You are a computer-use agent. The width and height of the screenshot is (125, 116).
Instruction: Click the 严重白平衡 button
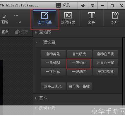click(106, 63)
